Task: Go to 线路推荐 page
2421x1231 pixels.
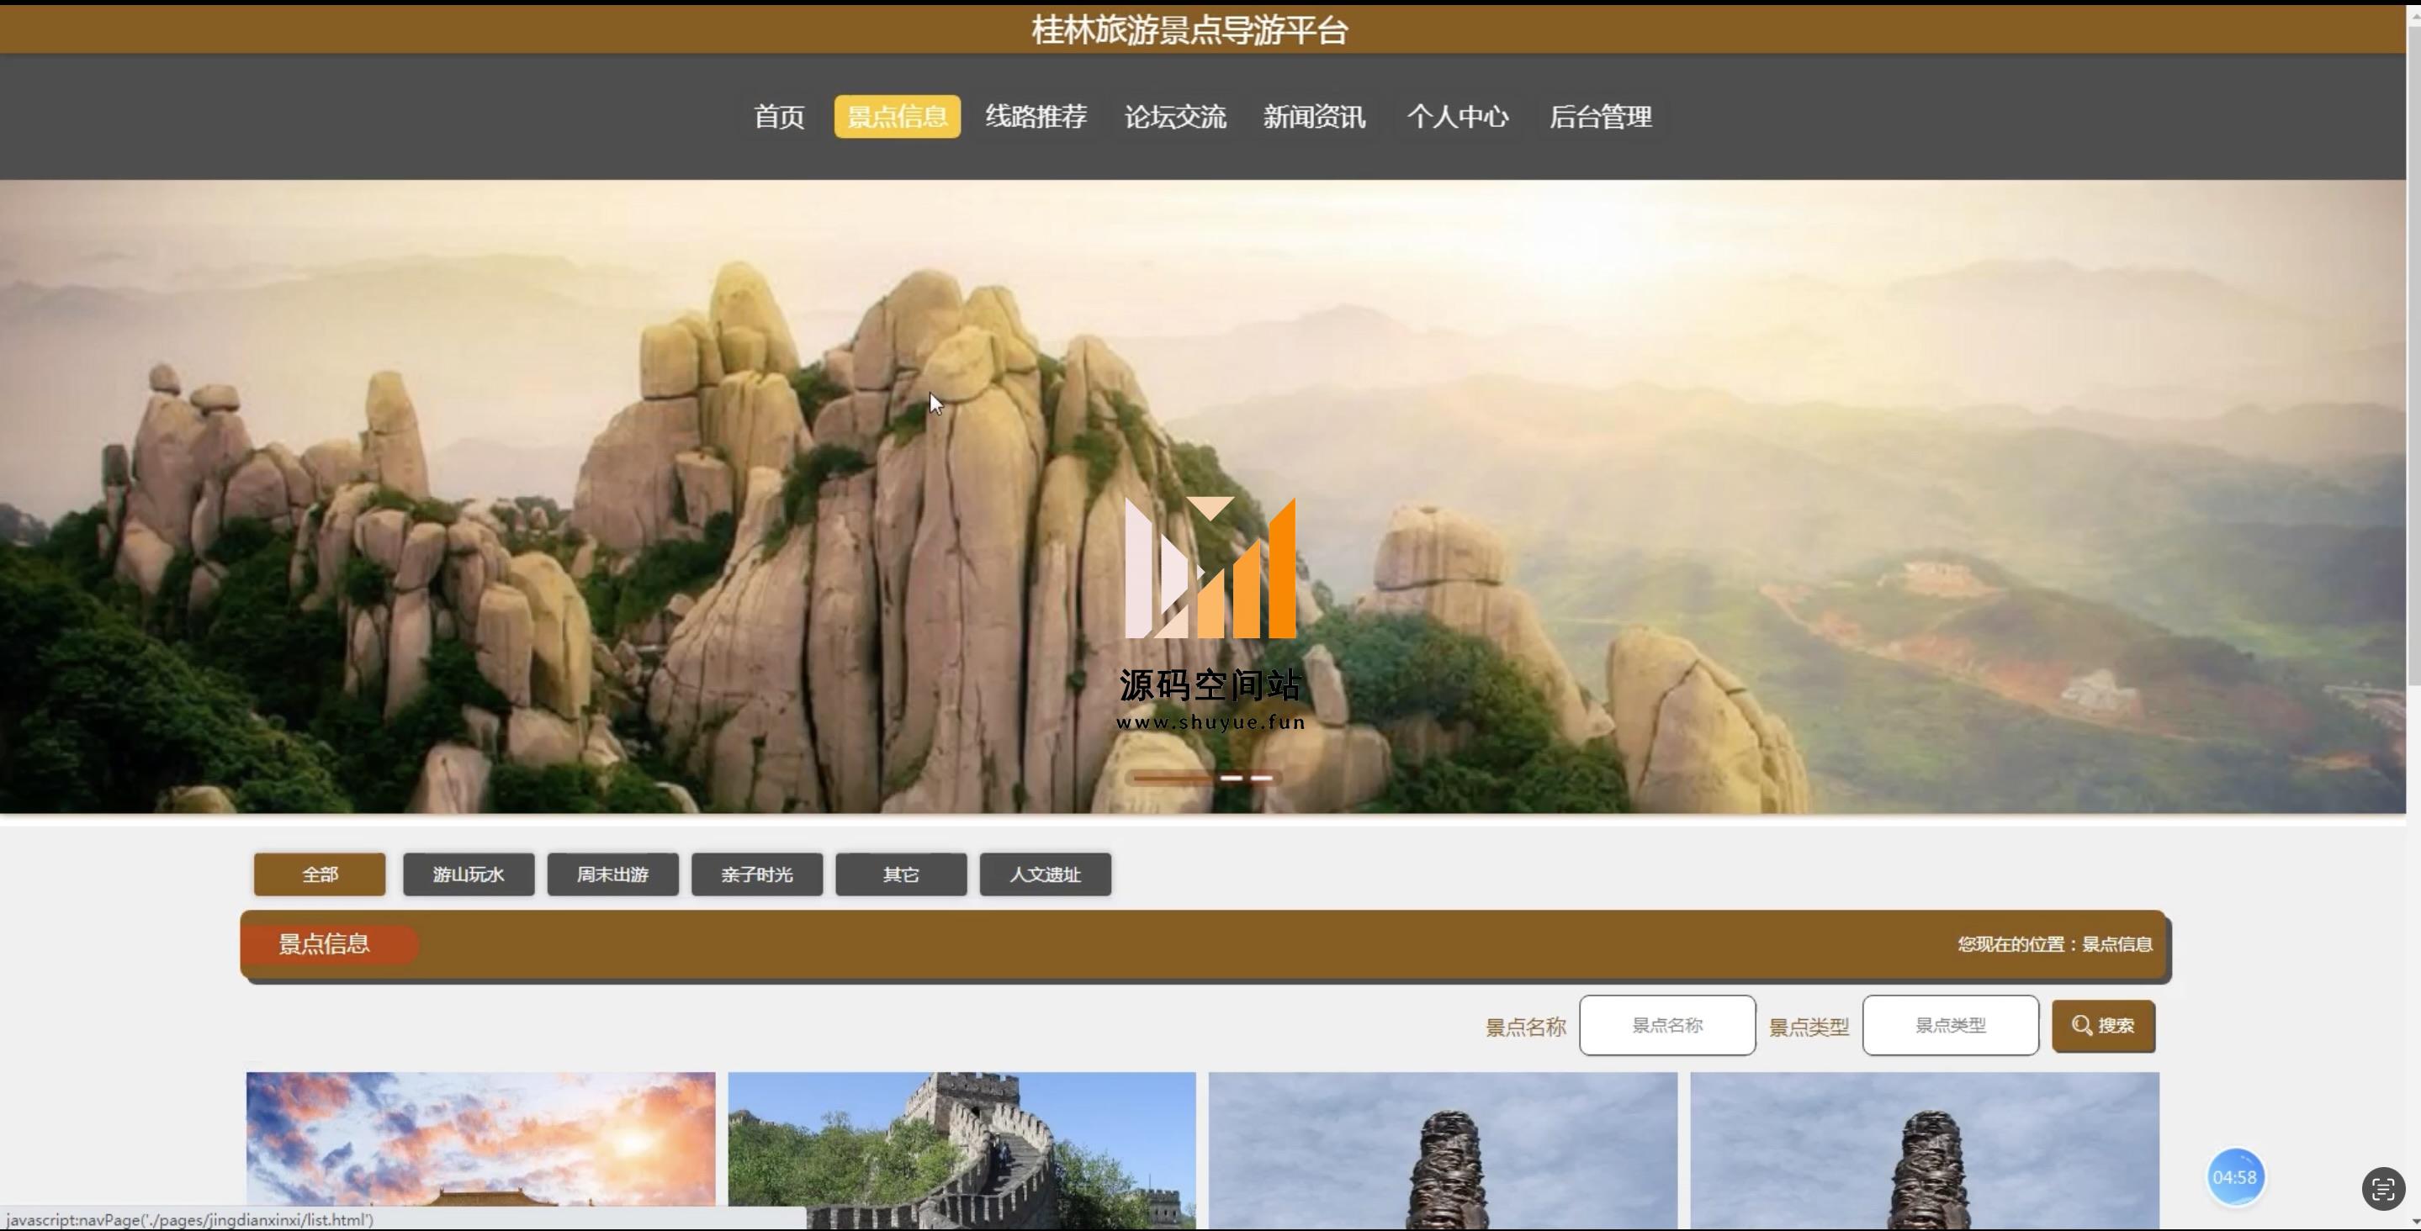Action: tap(1036, 117)
